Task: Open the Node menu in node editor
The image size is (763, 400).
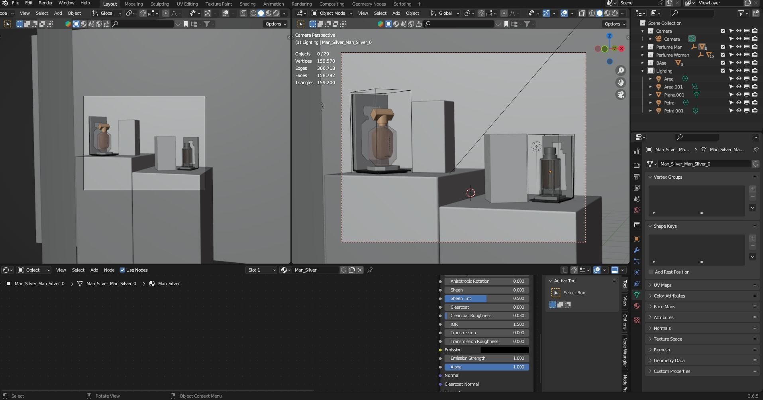Action: click(x=109, y=270)
